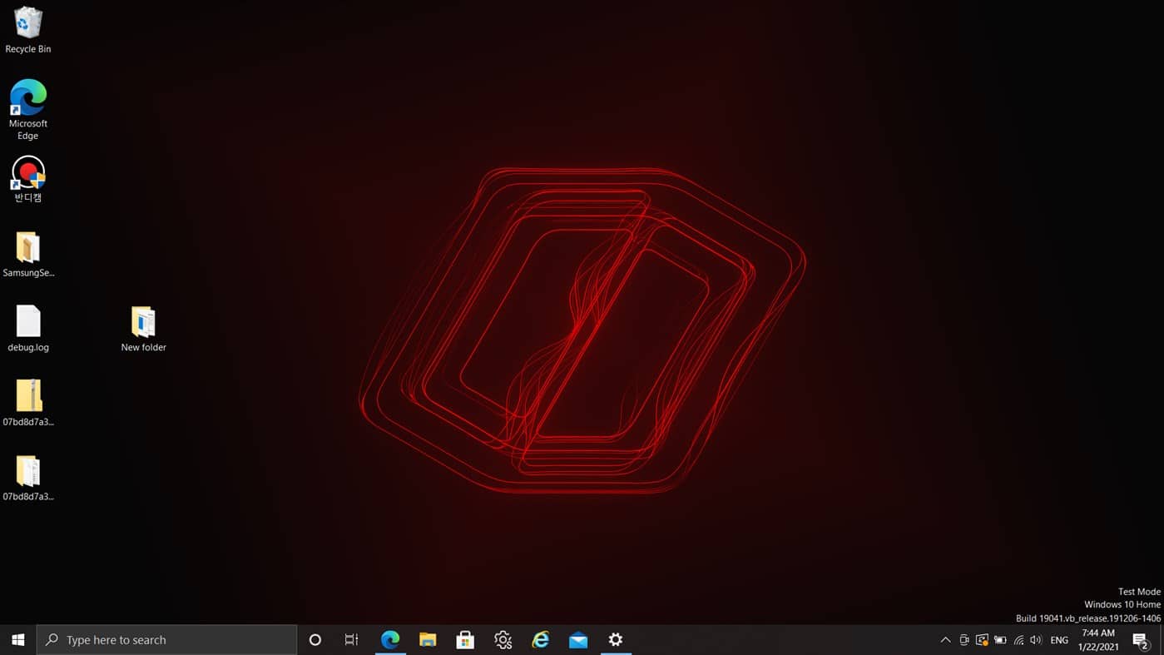Click the Meet Now camera tray icon
The width and height of the screenshot is (1164, 655).
tap(964, 640)
